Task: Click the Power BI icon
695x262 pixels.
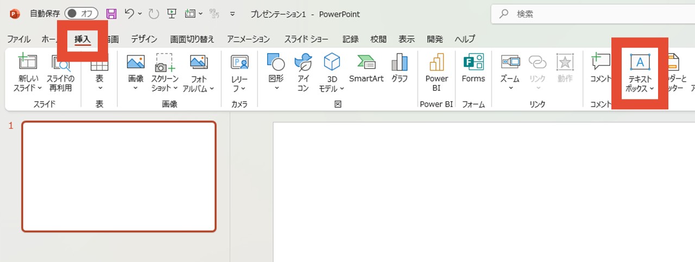Action: pos(437,63)
